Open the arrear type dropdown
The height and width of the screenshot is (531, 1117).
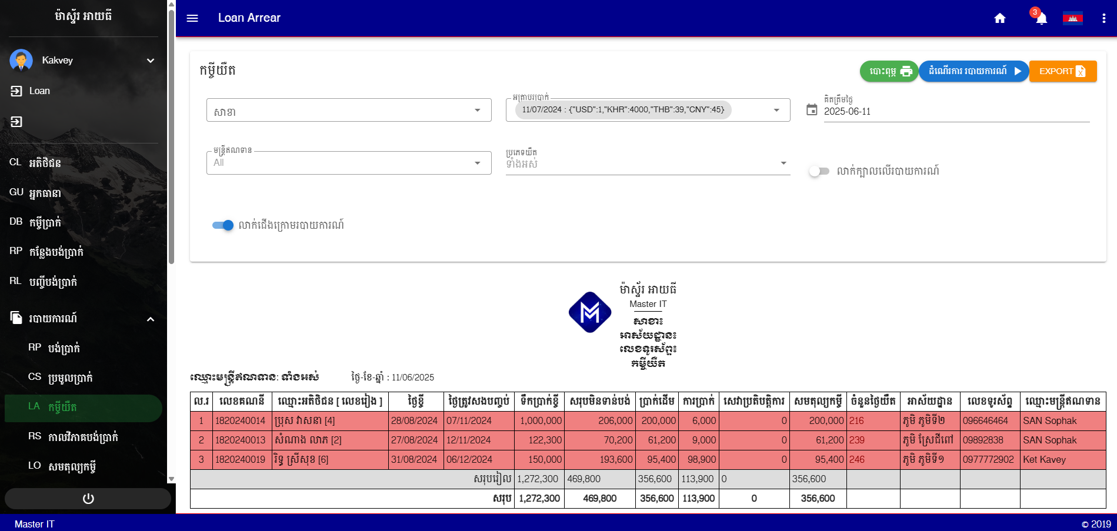coord(648,163)
